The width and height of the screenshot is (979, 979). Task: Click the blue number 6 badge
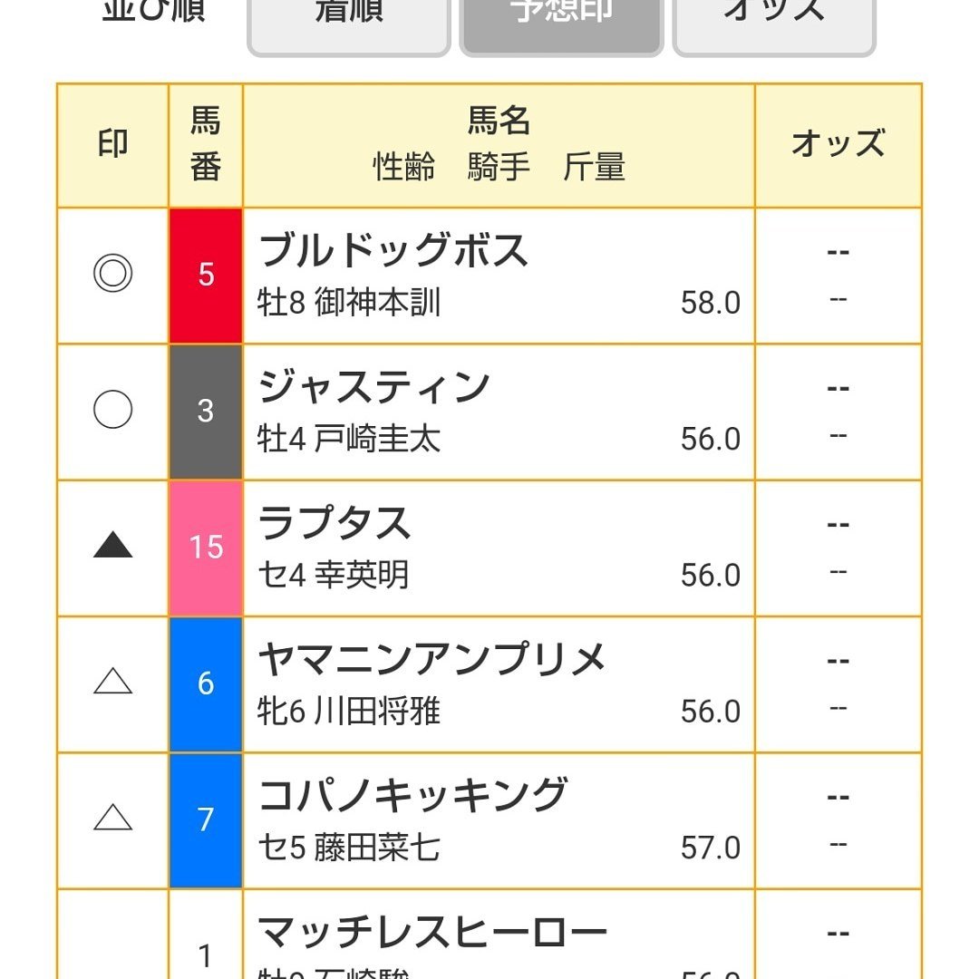pos(206,684)
